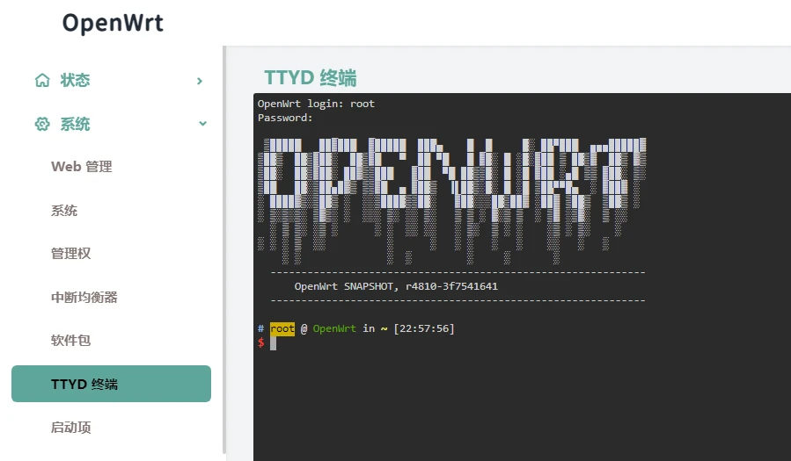
Task: Click the TTYD 终端 page heading
Action: pos(311,78)
